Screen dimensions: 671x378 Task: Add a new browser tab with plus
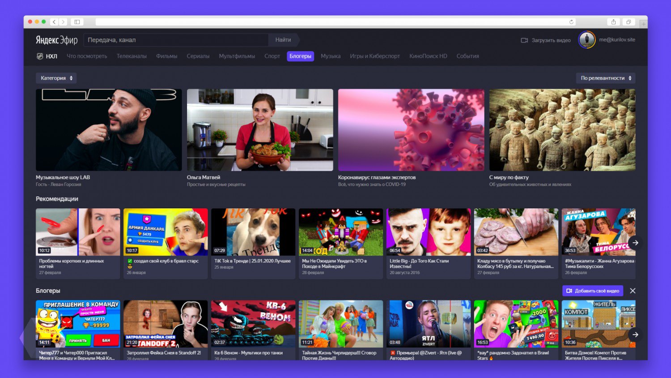point(643,24)
